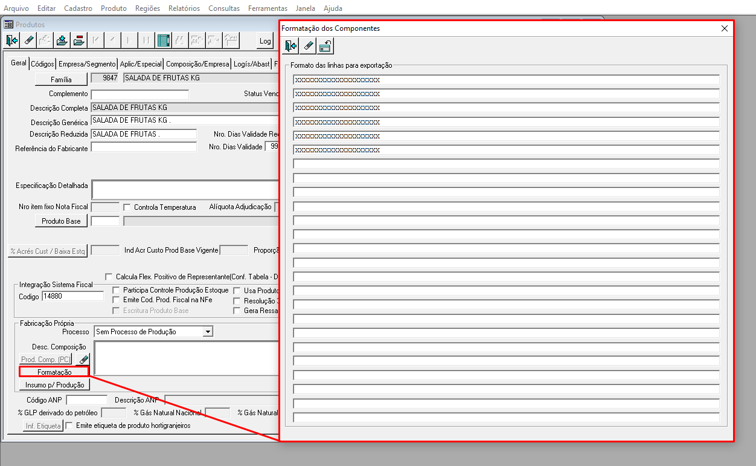Click the Produto Base button
The height and width of the screenshot is (466, 756).
coord(61,221)
